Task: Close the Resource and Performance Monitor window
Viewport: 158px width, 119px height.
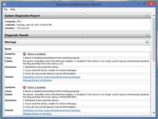Action: tap(151, 4)
